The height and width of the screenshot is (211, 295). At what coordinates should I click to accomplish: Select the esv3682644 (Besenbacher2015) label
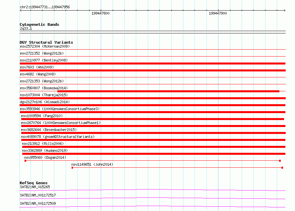[49, 130]
